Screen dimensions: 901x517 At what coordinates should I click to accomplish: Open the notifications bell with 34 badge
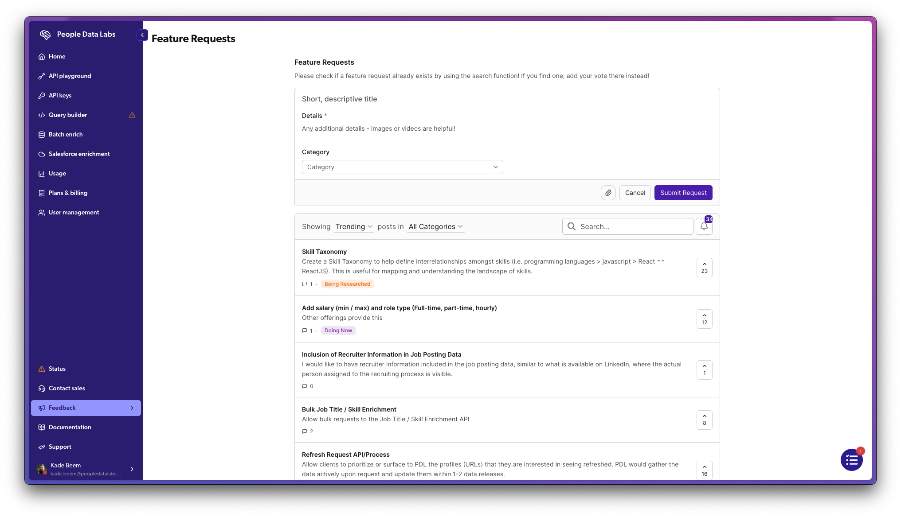(704, 226)
